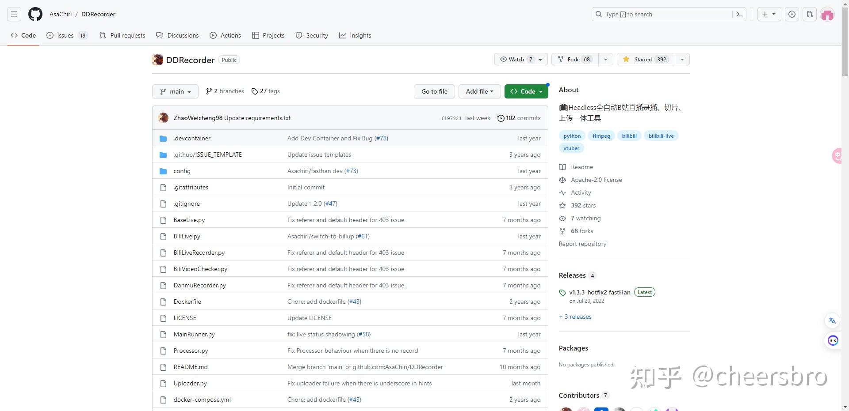
Task: Click the fork icon beside 68 forks
Action: (x=562, y=231)
